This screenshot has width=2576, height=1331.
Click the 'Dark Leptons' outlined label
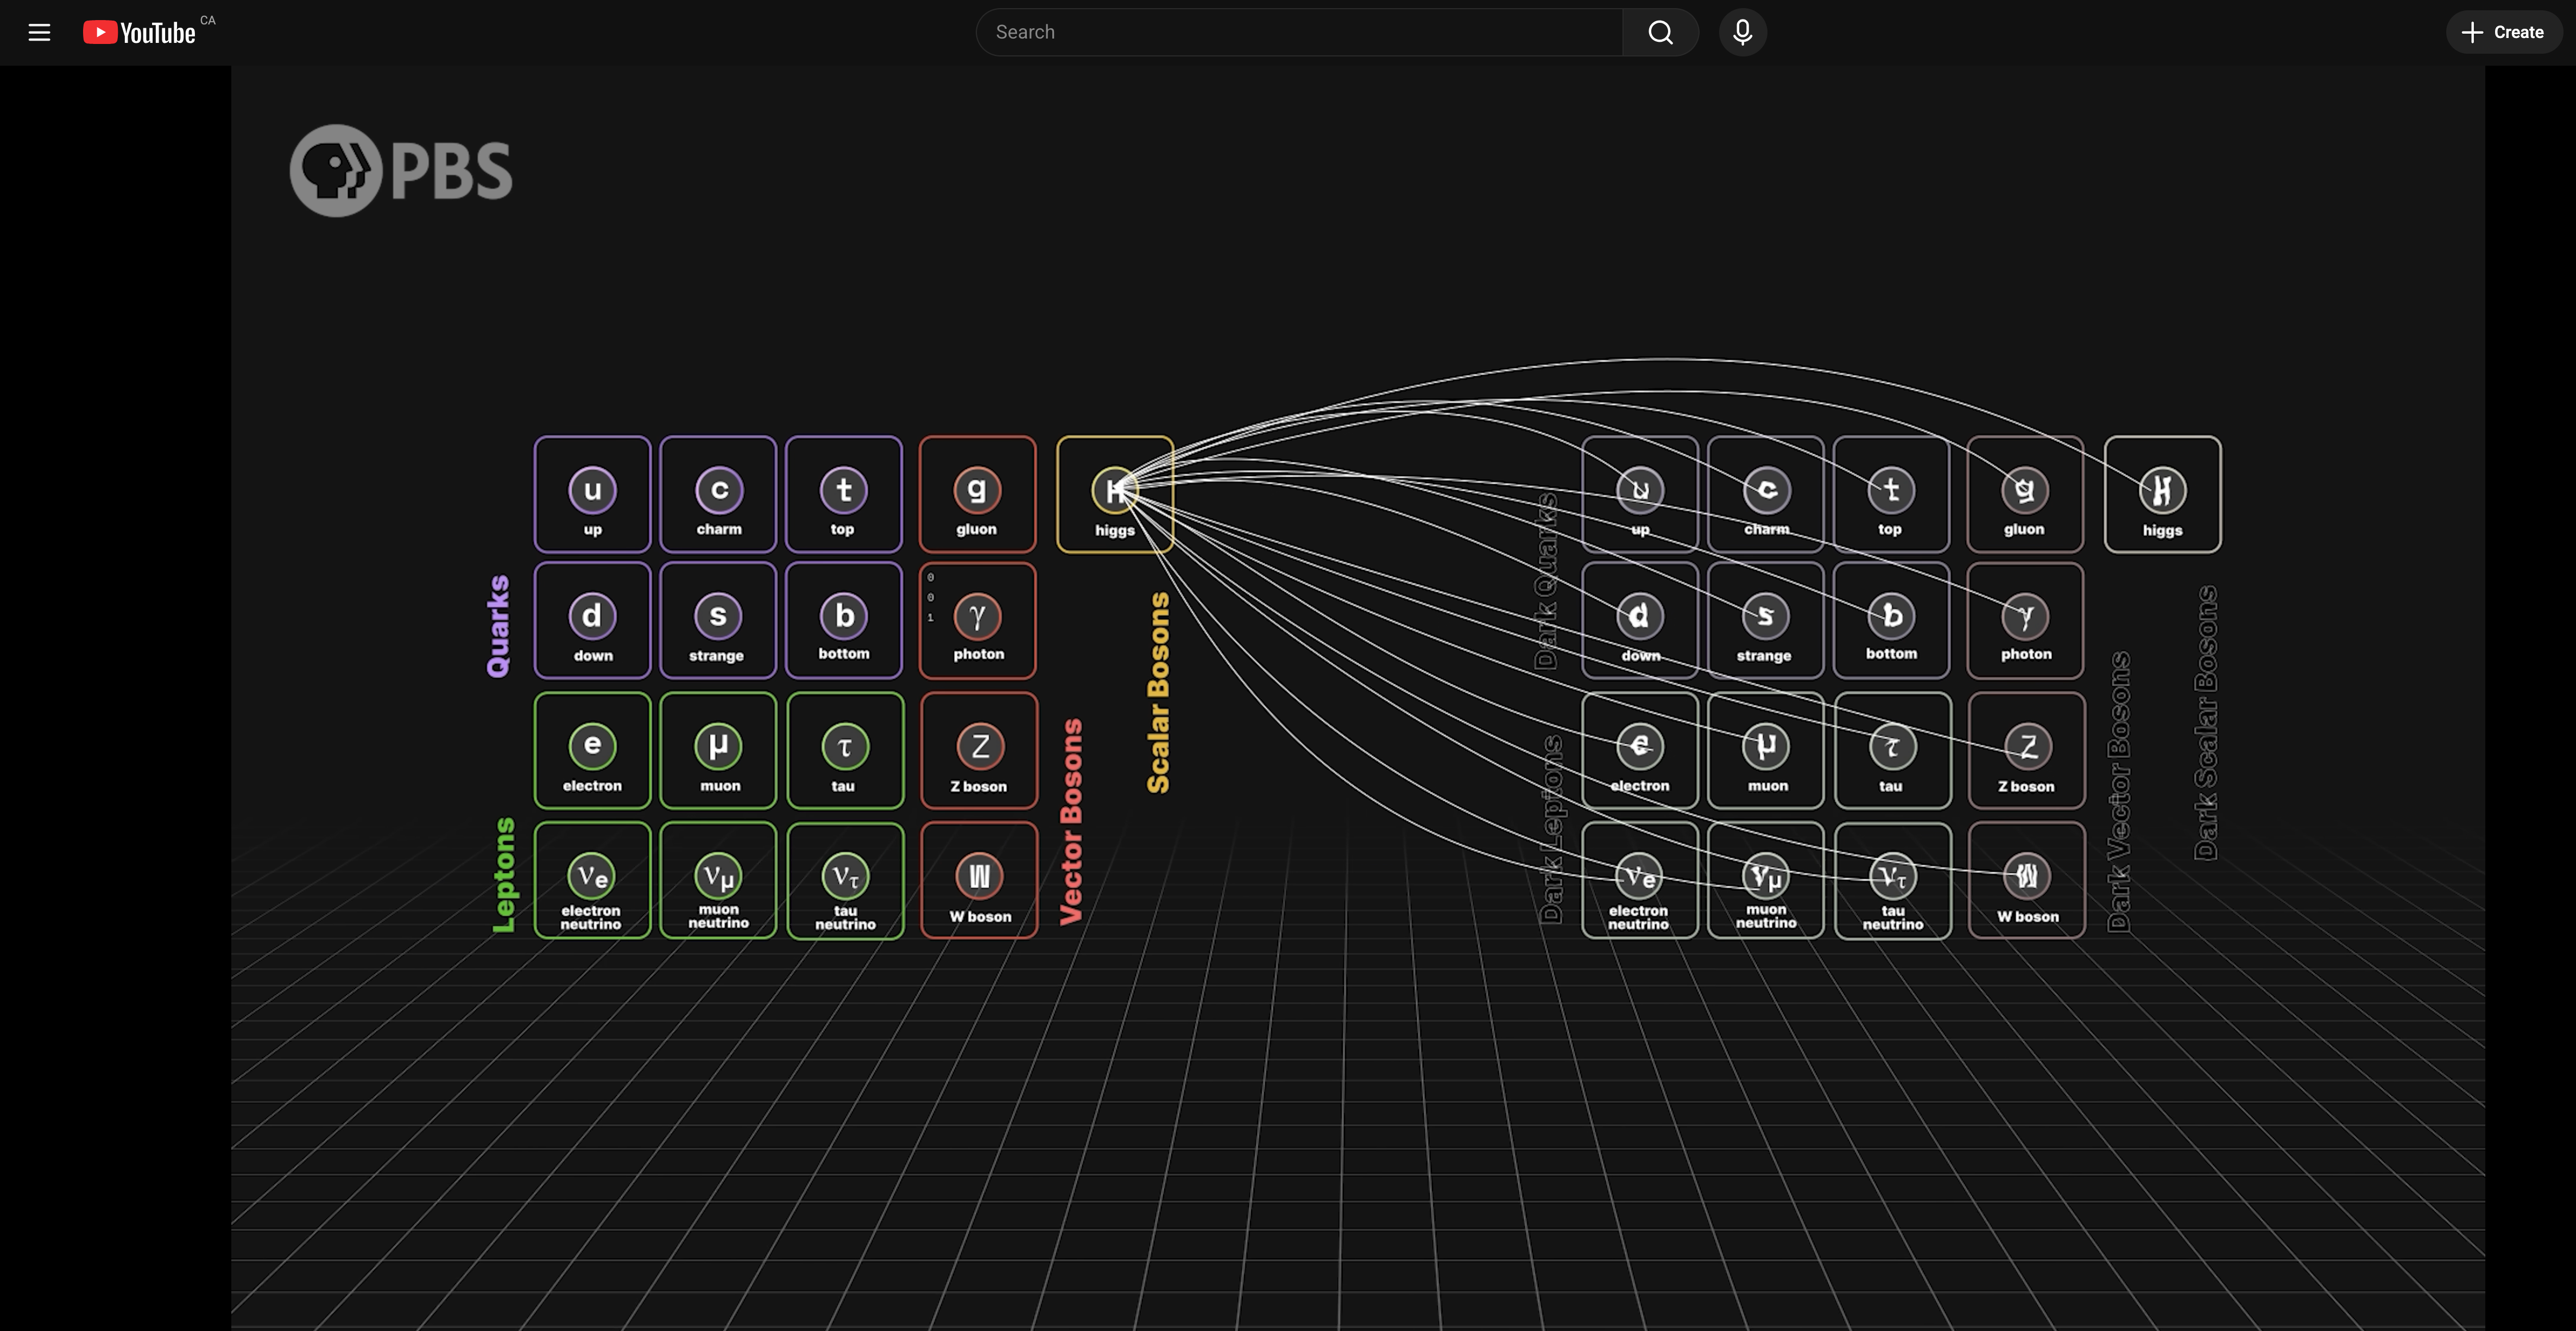(x=1552, y=829)
